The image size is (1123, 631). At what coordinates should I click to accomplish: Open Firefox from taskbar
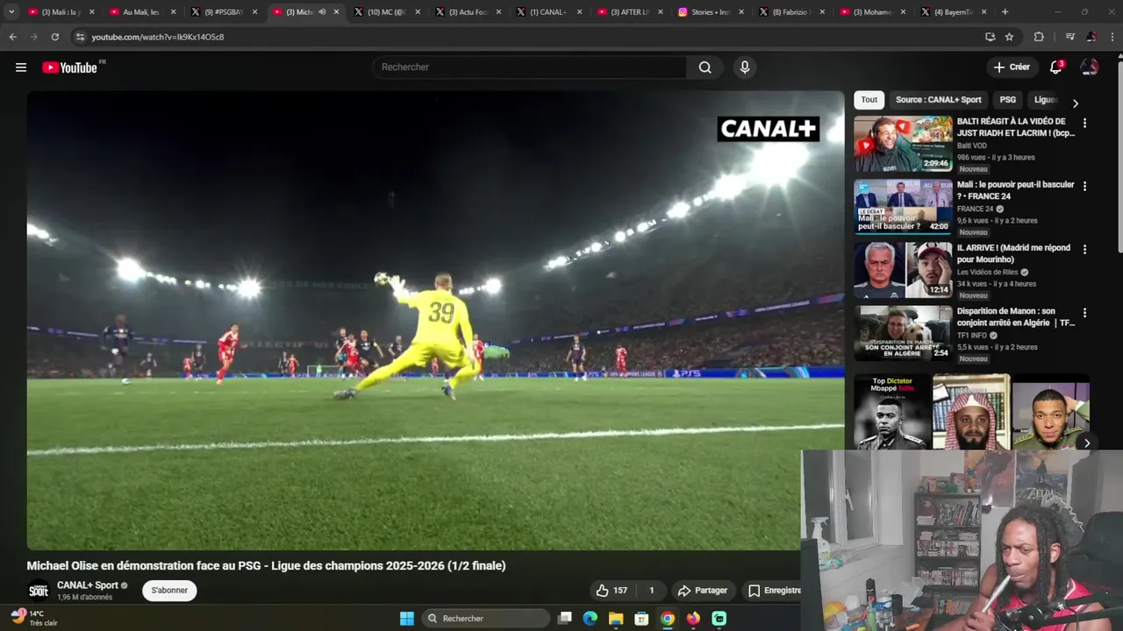[x=693, y=619]
